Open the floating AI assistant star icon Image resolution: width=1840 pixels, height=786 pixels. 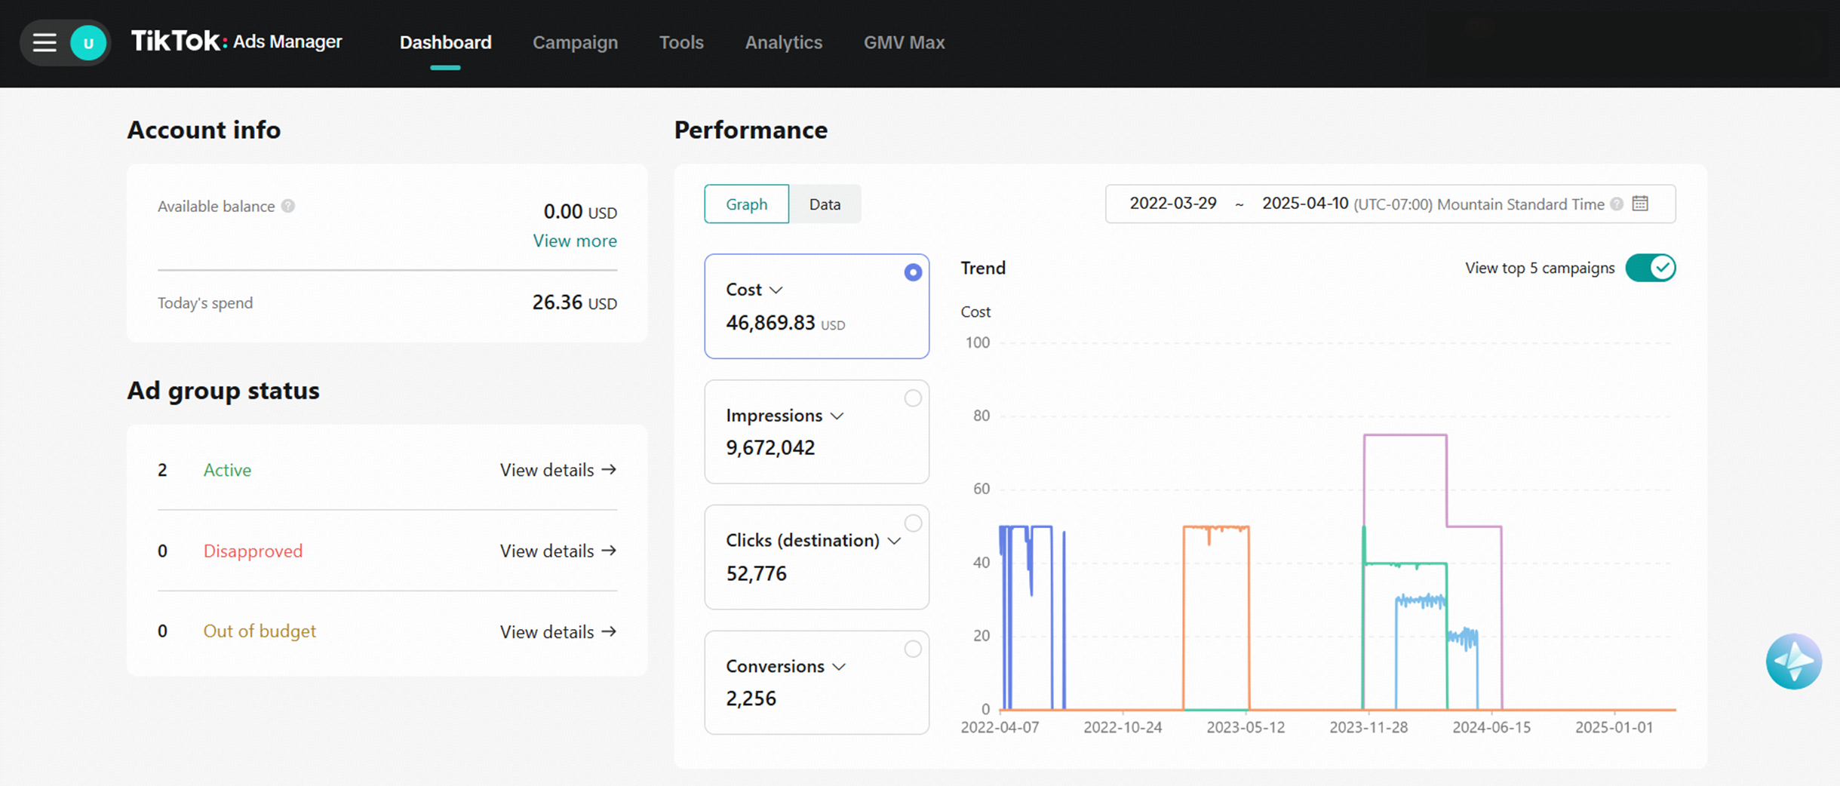pos(1793,662)
